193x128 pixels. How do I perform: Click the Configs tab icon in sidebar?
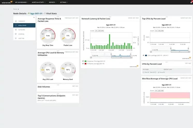(16, 34)
